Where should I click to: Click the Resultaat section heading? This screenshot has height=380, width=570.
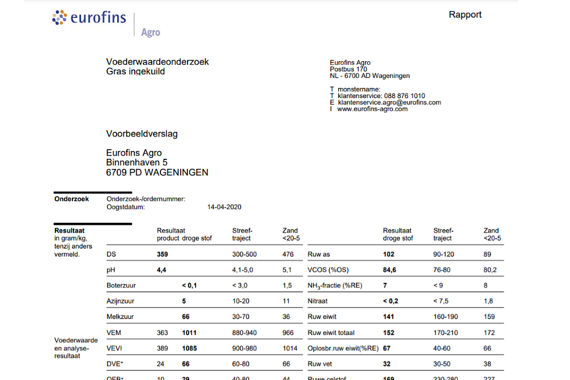click(69, 231)
